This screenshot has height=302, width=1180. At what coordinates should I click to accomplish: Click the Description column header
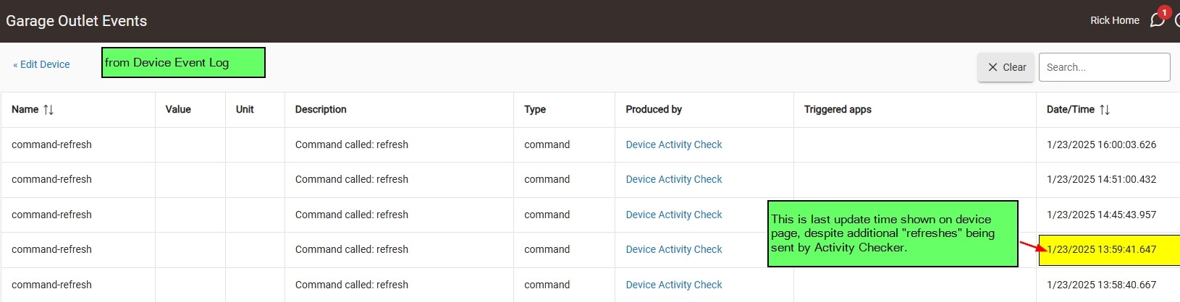click(x=321, y=110)
